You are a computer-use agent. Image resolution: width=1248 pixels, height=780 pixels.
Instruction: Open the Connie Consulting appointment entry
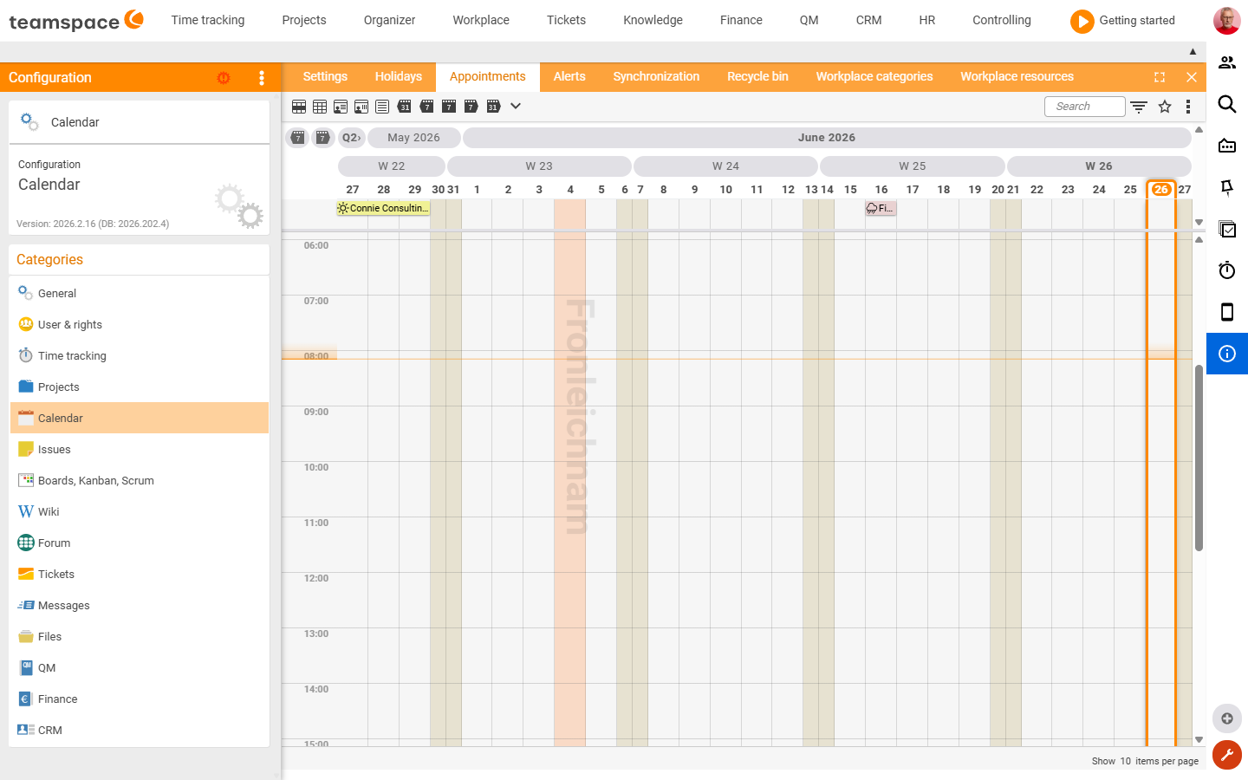click(x=383, y=208)
